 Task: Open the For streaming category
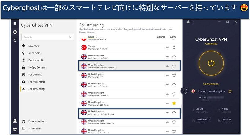pyautogui.click(x=36, y=89)
